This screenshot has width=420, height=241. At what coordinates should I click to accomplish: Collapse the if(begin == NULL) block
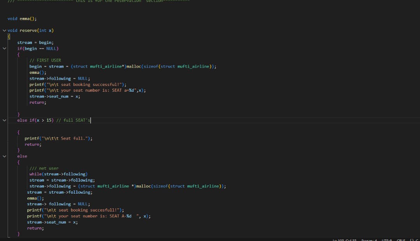(4, 48)
